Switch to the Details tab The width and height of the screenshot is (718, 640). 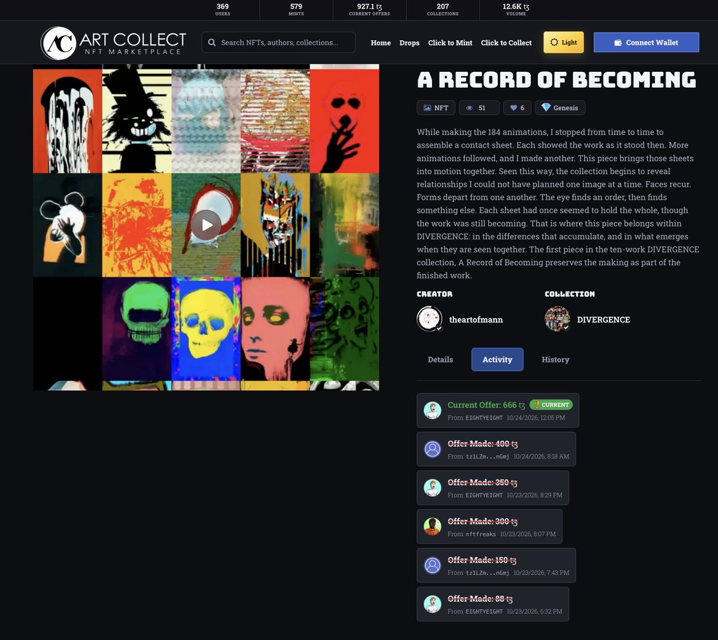[x=440, y=360]
